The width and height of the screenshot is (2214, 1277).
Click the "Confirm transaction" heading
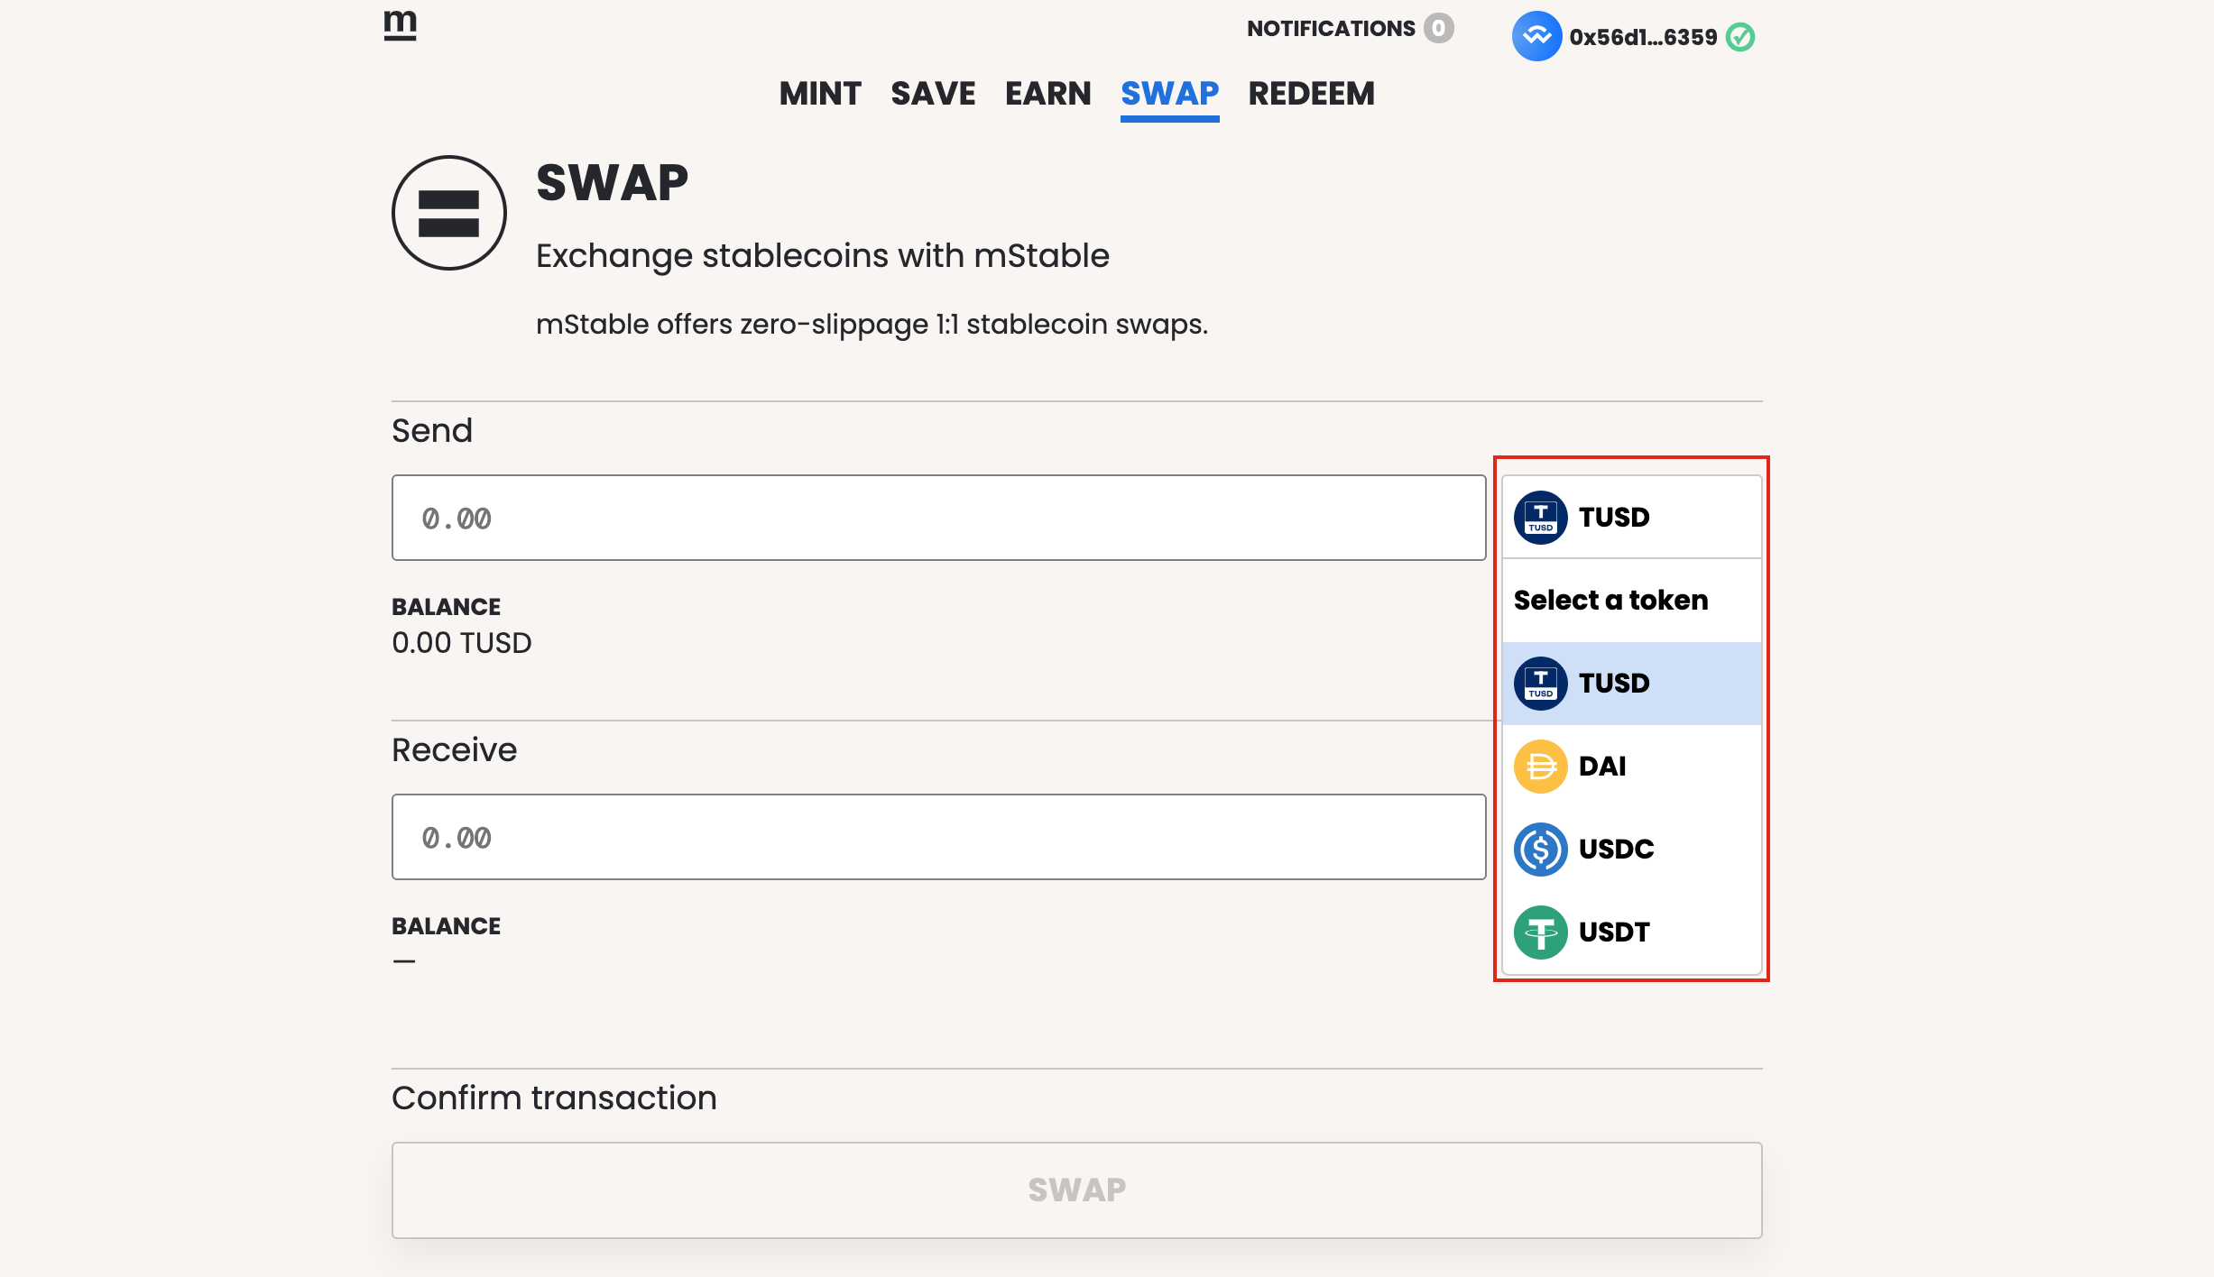click(x=554, y=1098)
